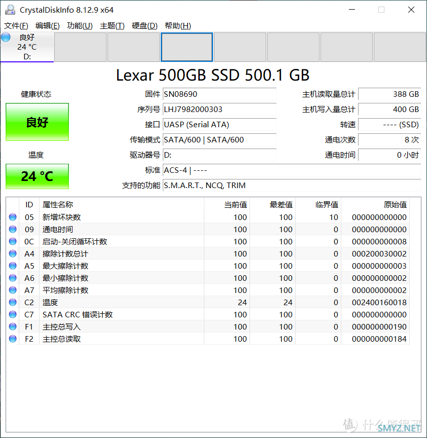The image size is (427, 438).
Task: Click interface field UASP (Serial ATA)
Action: point(220,125)
